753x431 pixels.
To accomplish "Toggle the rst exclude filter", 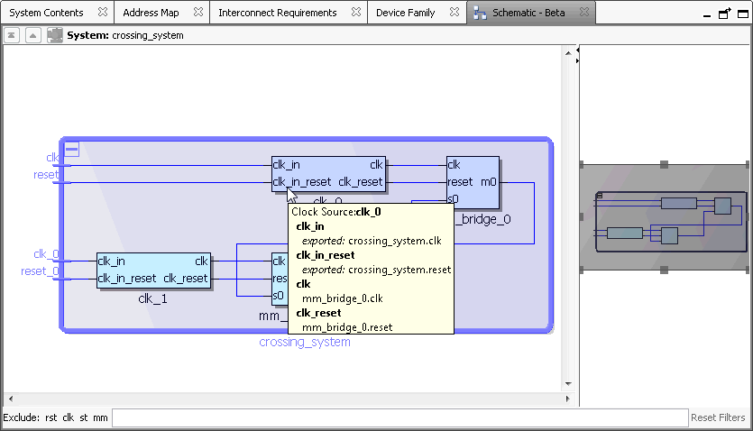I will click(x=51, y=417).
